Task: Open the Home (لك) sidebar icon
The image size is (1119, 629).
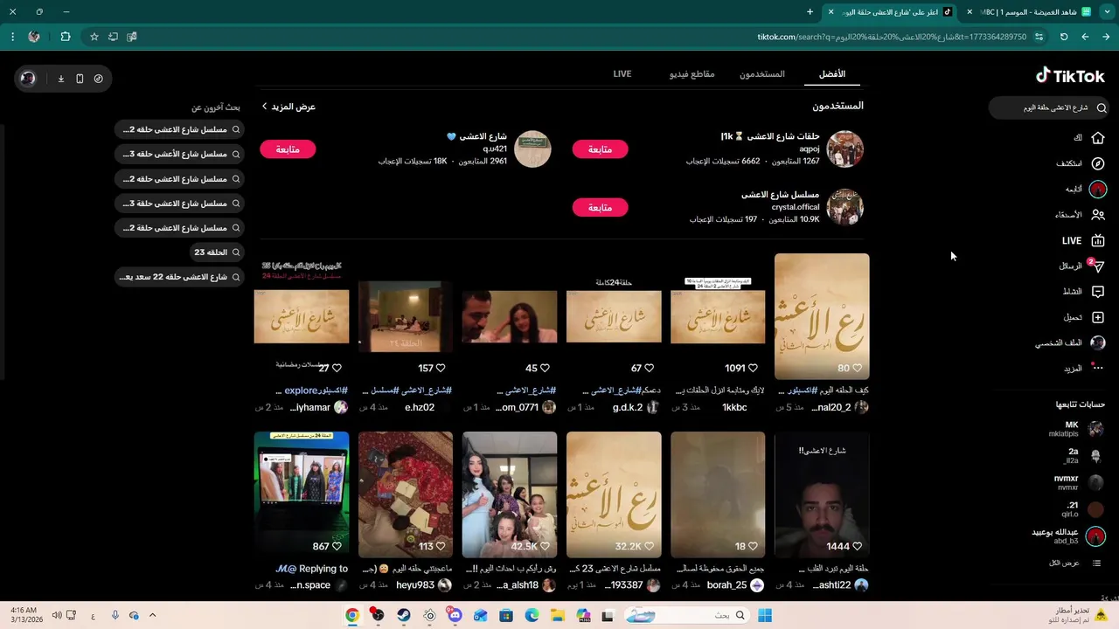Action: 1098,138
